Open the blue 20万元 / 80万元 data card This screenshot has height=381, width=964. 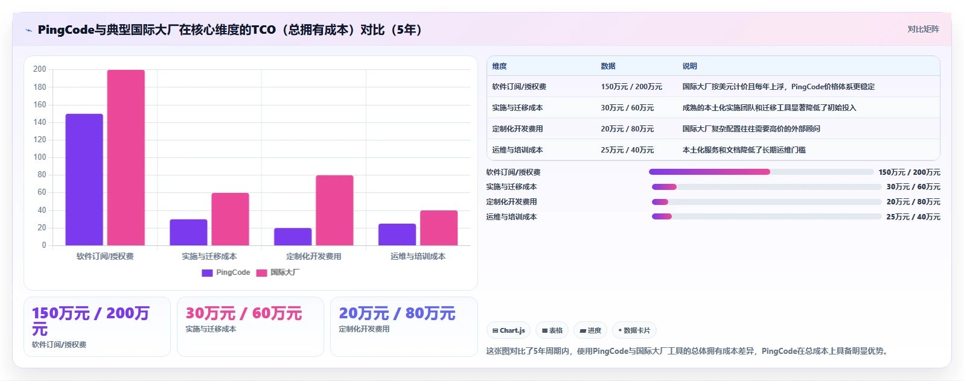[x=404, y=327]
